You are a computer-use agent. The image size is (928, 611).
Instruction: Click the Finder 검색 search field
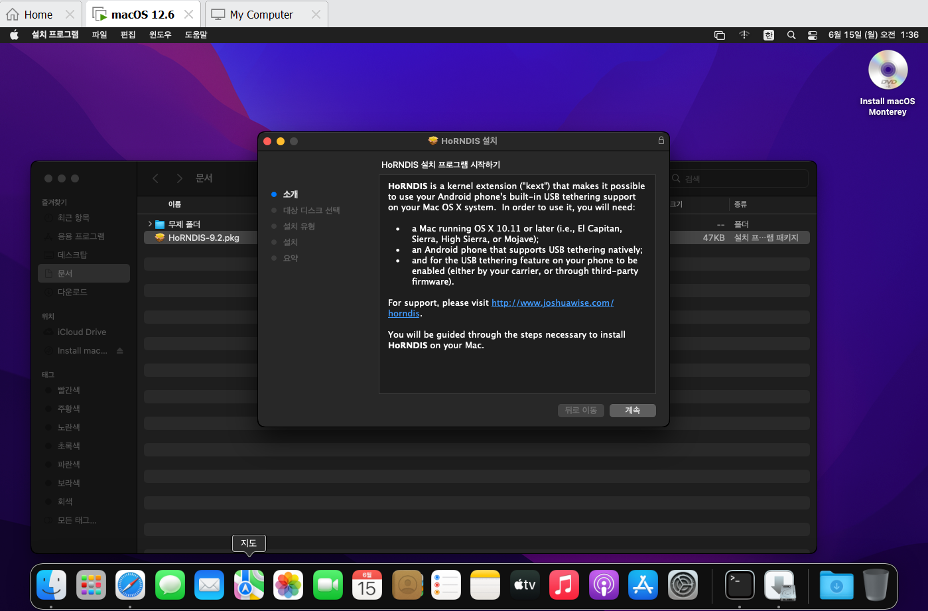pos(738,178)
